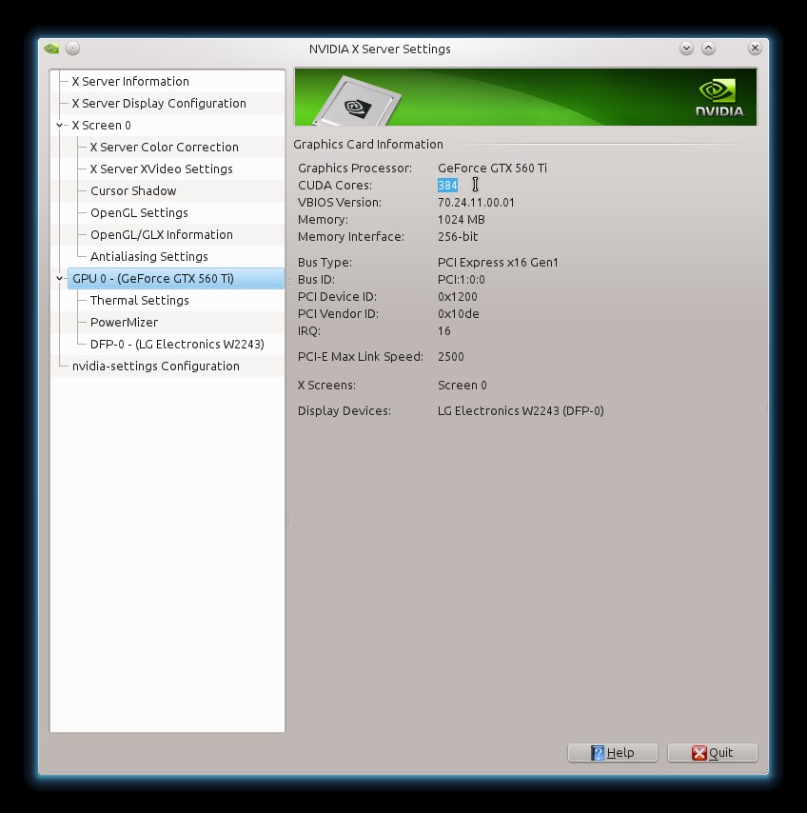This screenshot has width=807, height=813.
Task: Minimize the NVIDIA X Server Settings window
Action: pyautogui.click(x=686, y=49)
